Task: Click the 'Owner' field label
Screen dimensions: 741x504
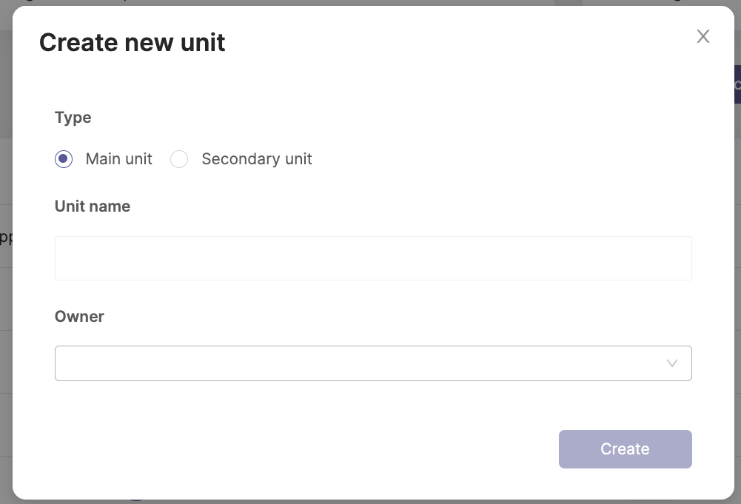Action: point(79,317)
